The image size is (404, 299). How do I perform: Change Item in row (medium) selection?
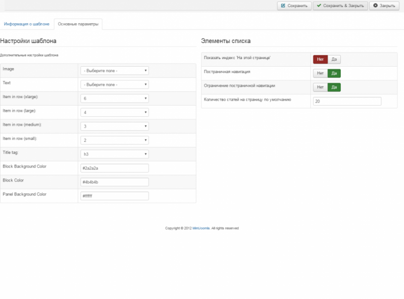(x=114, y=126)
